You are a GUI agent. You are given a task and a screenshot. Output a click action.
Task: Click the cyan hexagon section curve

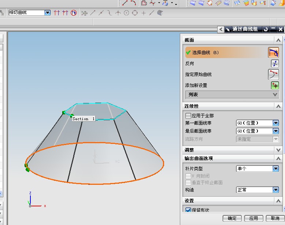click(x=93, y=103)
